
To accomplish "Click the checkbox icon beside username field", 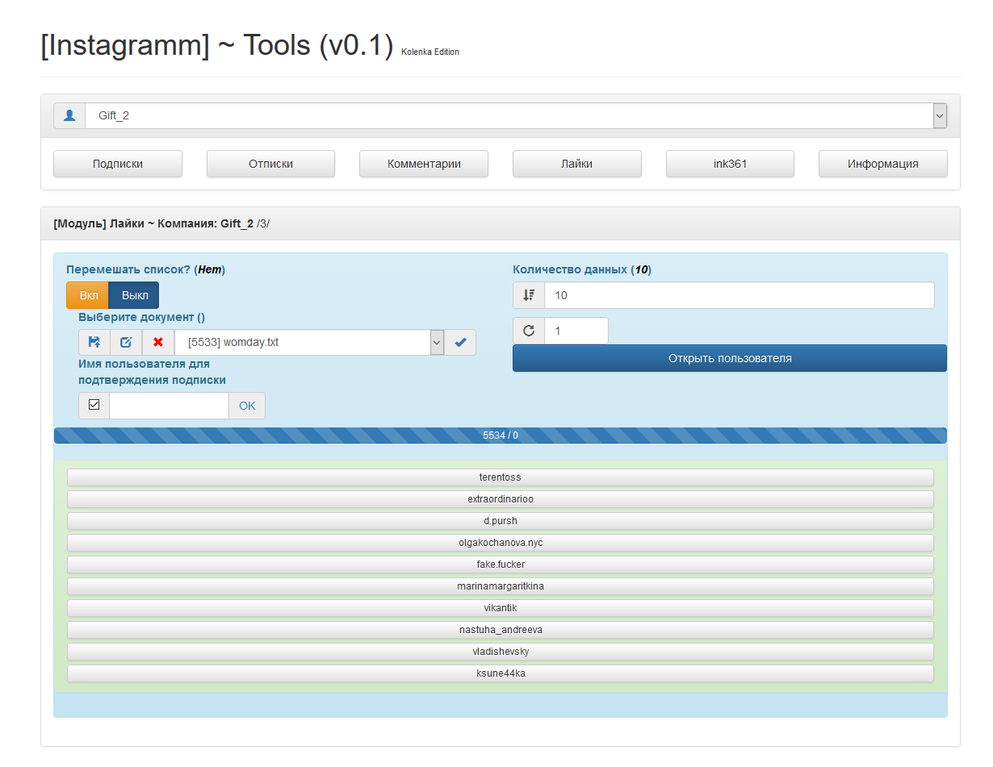I will point(94,406).
